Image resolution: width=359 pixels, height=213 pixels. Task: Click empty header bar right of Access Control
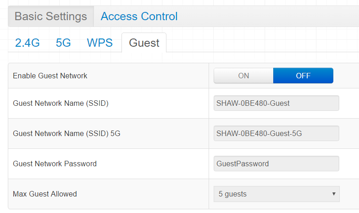271,16
